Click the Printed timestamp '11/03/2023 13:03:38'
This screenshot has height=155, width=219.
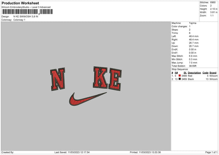point(150,152)
